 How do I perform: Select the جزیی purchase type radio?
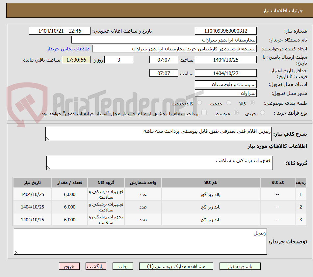(x=262, y=113)
